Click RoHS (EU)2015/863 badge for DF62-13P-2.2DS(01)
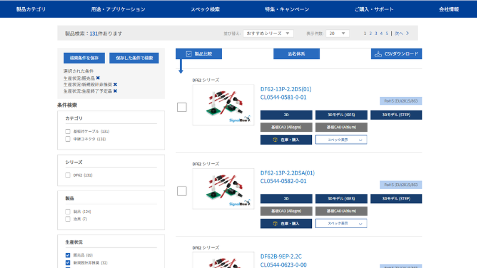The height and width of the screenshot is (268, 477). coord(401,101)
